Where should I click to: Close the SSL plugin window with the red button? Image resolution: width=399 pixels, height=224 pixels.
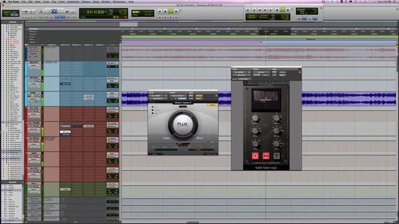(x=299, y=72)
